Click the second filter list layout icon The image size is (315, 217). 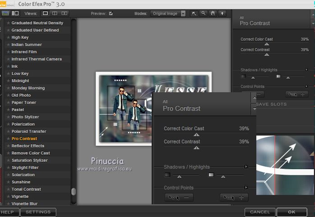(x=15, y=13)
